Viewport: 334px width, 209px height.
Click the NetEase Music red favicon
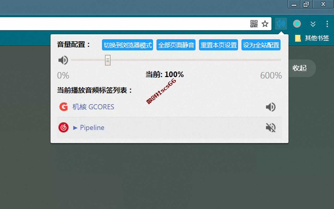point(63,127)
